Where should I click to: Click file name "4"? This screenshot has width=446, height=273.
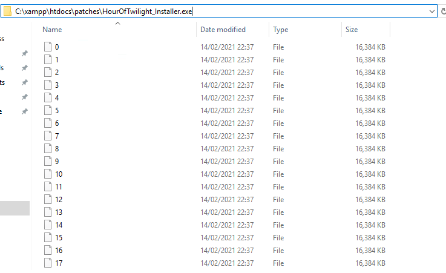(x=57, y=98)
